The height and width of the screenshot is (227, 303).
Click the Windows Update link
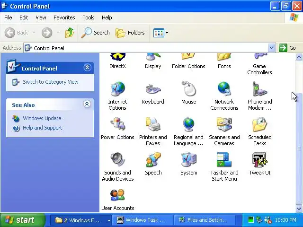(x=42, y=118)
